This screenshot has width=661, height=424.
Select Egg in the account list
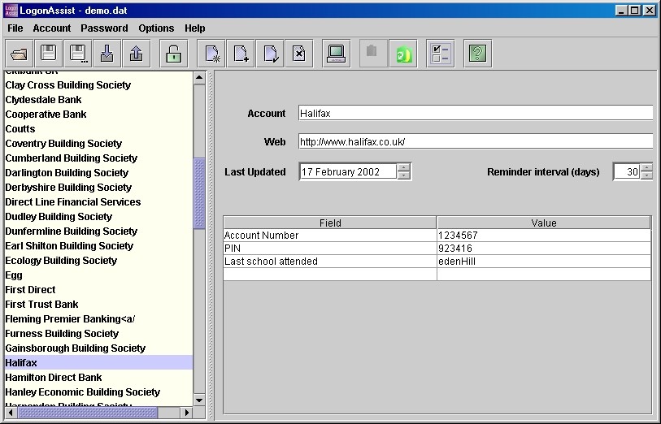coord(98,275)
